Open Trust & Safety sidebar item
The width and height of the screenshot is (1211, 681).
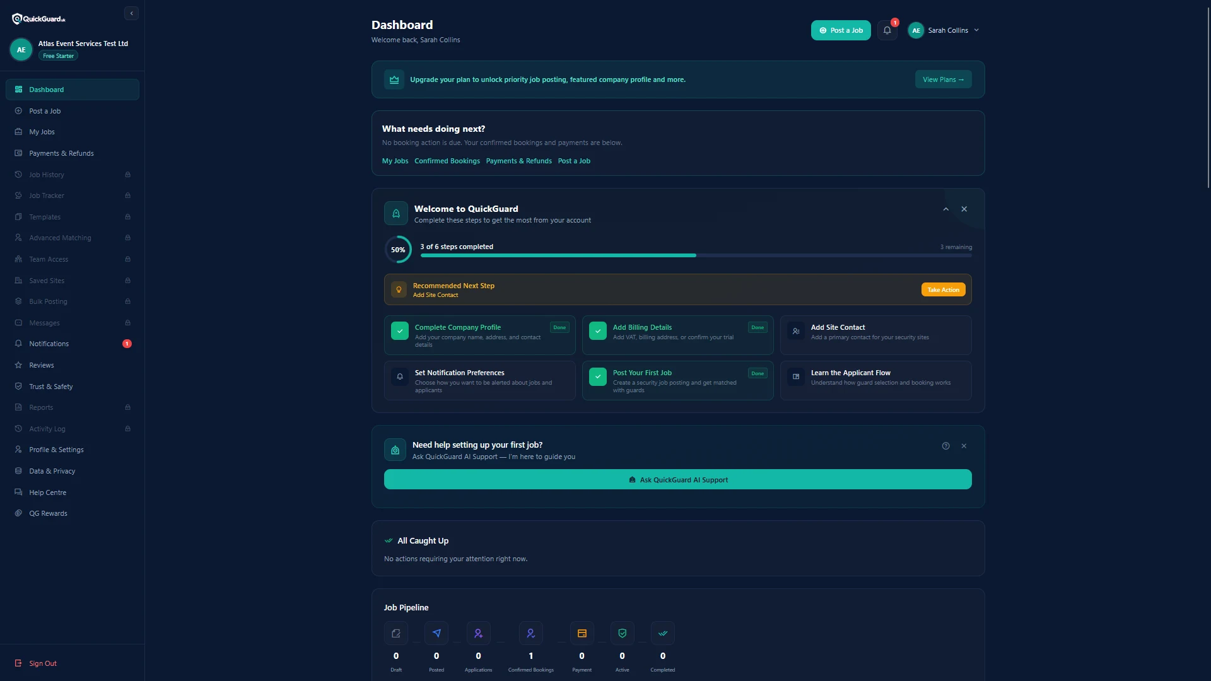tap(73, 387)
